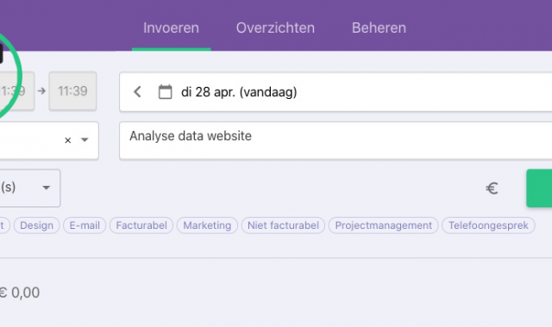Click the euro sign icon
552x327 pixels.
[492, 188]
